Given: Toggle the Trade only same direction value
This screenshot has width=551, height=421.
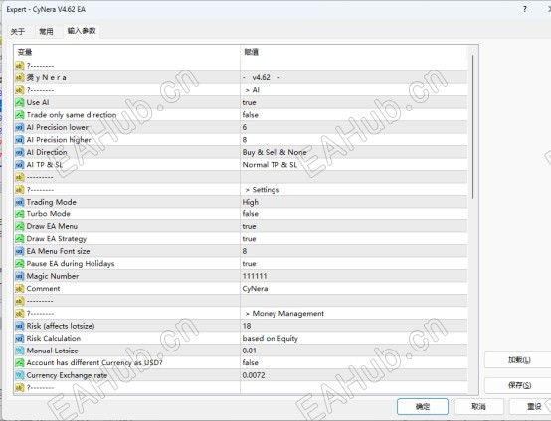Looking at the screenshot, I should click(x=354, y=115).
